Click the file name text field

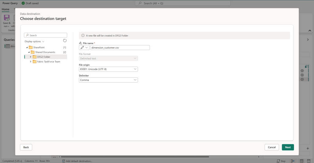120,48
